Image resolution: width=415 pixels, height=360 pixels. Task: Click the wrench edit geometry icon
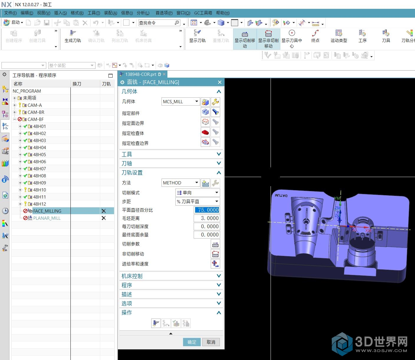(215, 102)
